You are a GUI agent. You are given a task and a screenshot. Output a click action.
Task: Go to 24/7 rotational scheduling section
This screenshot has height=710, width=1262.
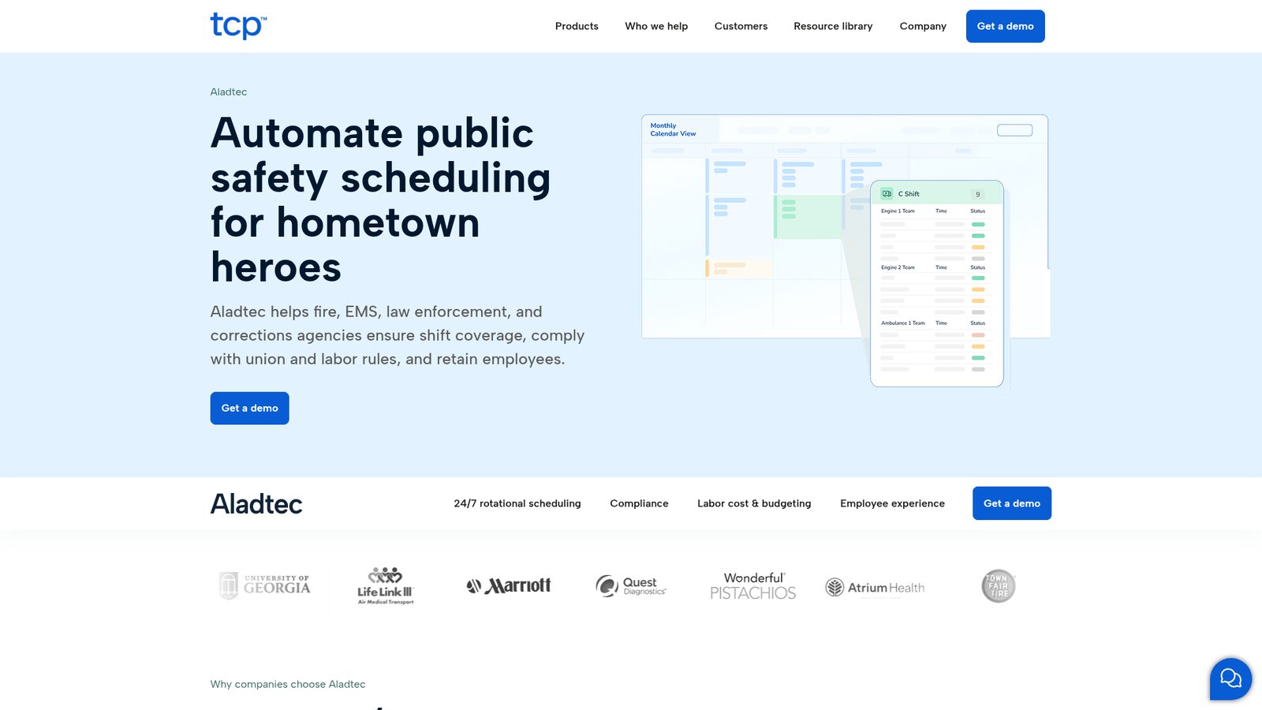pos(517,503)
